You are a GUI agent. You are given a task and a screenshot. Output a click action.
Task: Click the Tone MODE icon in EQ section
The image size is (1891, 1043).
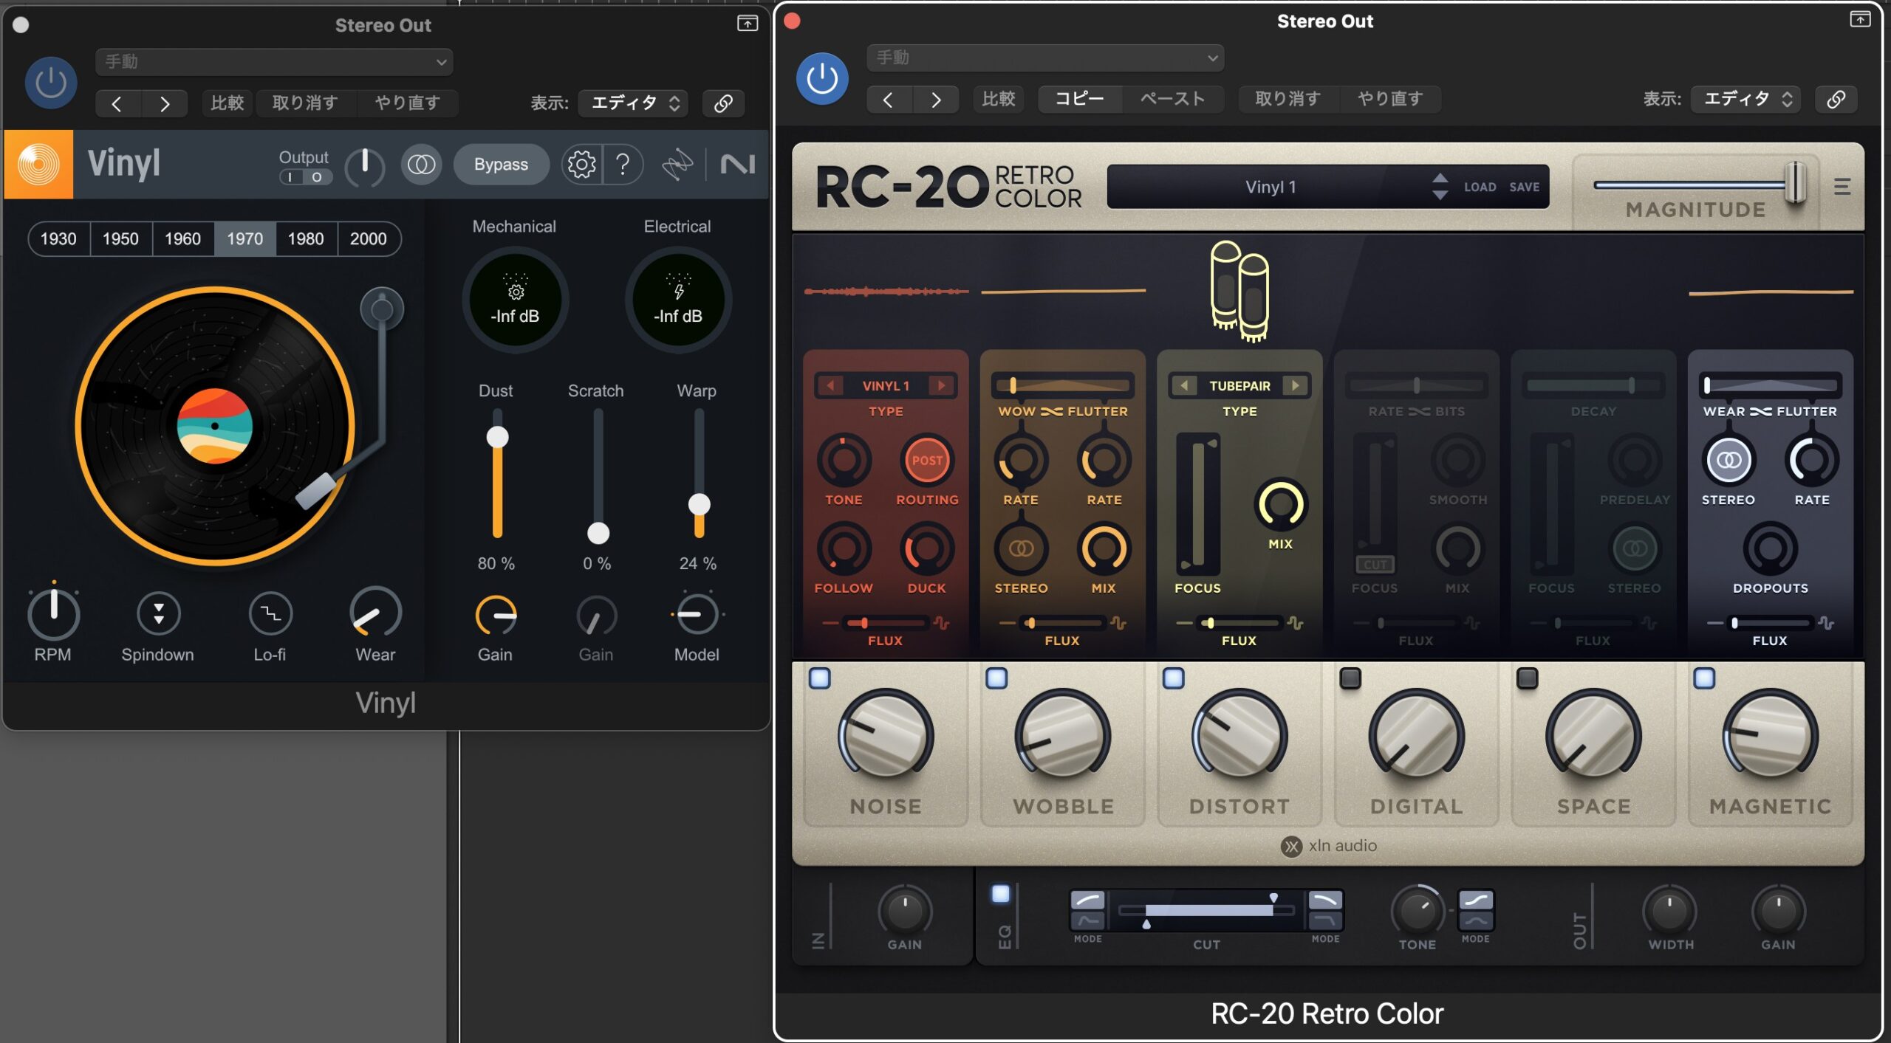pos(1475,910)
